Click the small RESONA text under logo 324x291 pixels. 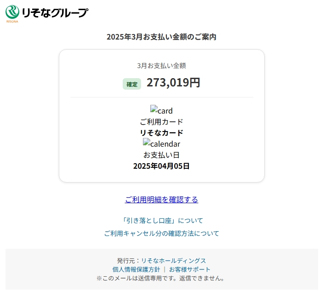(12, 21)
